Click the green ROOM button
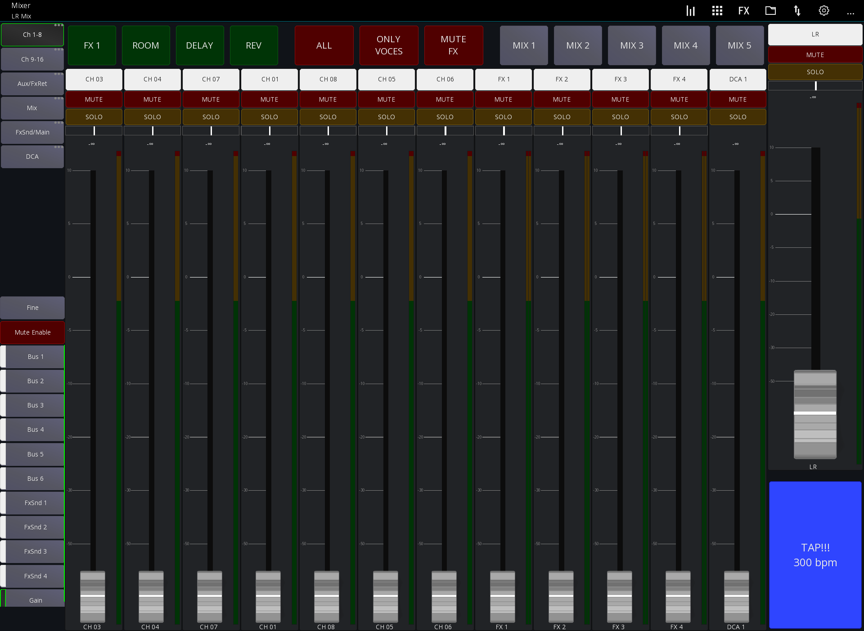 (146, 45)
